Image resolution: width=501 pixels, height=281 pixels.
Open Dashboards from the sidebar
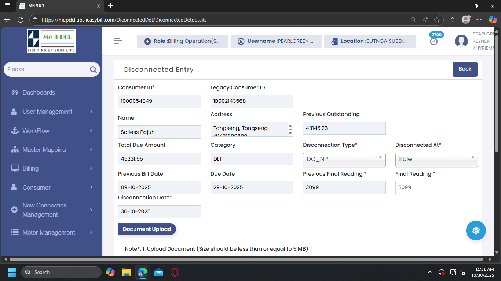39,93
